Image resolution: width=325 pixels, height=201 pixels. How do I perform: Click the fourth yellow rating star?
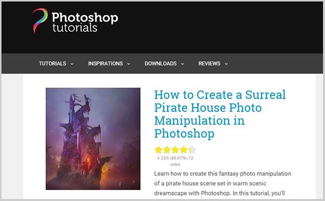click(x=184, y=150)
